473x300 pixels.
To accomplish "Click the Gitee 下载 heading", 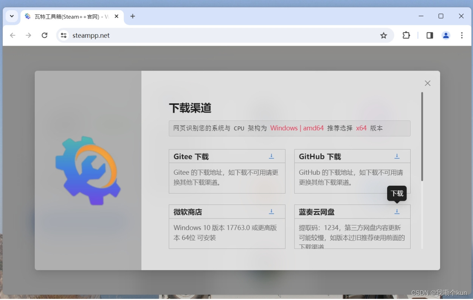I will [191, 157].
